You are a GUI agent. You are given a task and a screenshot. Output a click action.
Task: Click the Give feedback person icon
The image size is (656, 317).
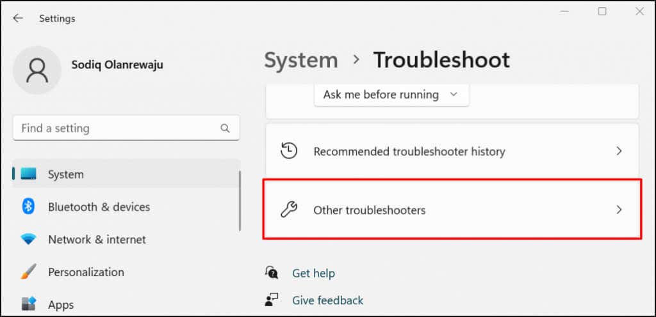271,300
